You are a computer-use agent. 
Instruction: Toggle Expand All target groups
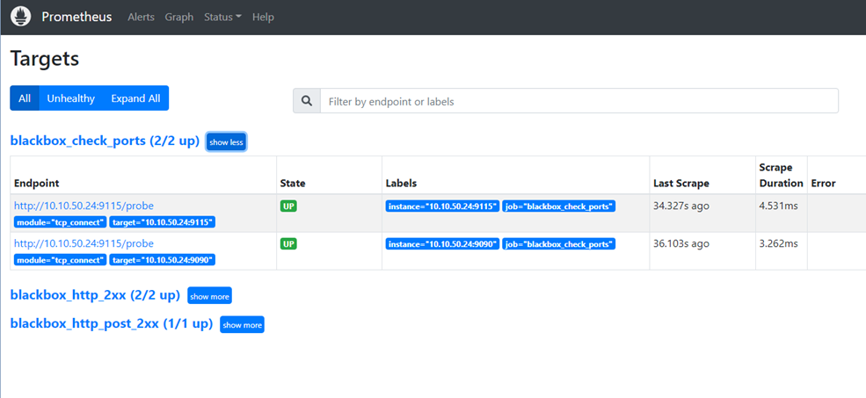136,98
